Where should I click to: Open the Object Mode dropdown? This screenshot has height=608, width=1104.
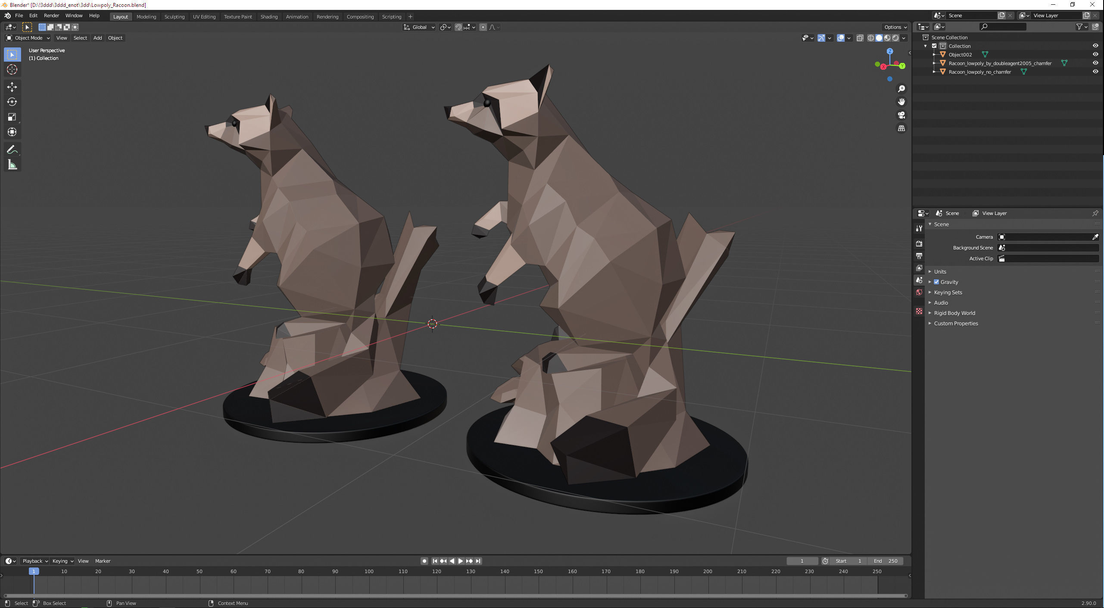28,38
